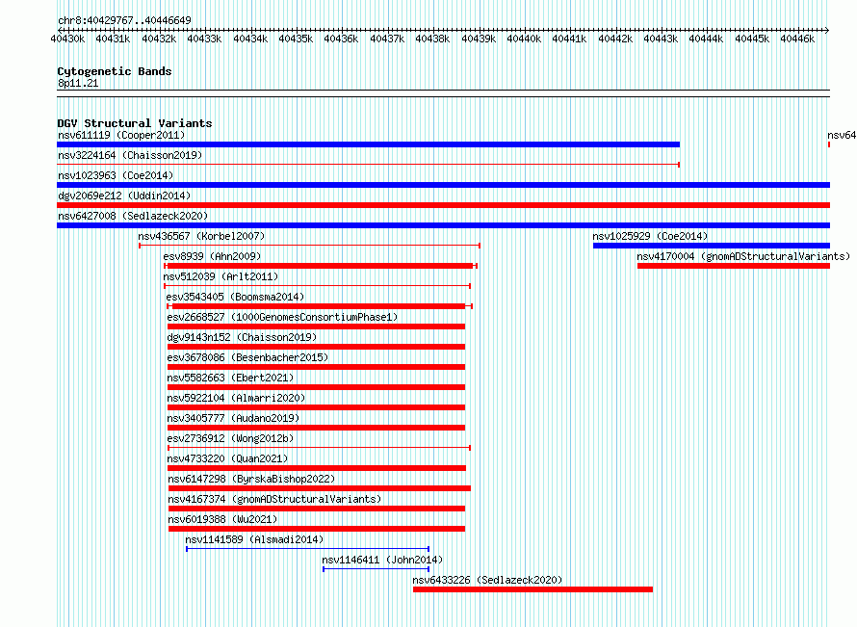This screenshot has height=627, width=857.
Task: Click the nsv4167374 gnomADStructuralVariants red bar
Action: tap(317, 509)
